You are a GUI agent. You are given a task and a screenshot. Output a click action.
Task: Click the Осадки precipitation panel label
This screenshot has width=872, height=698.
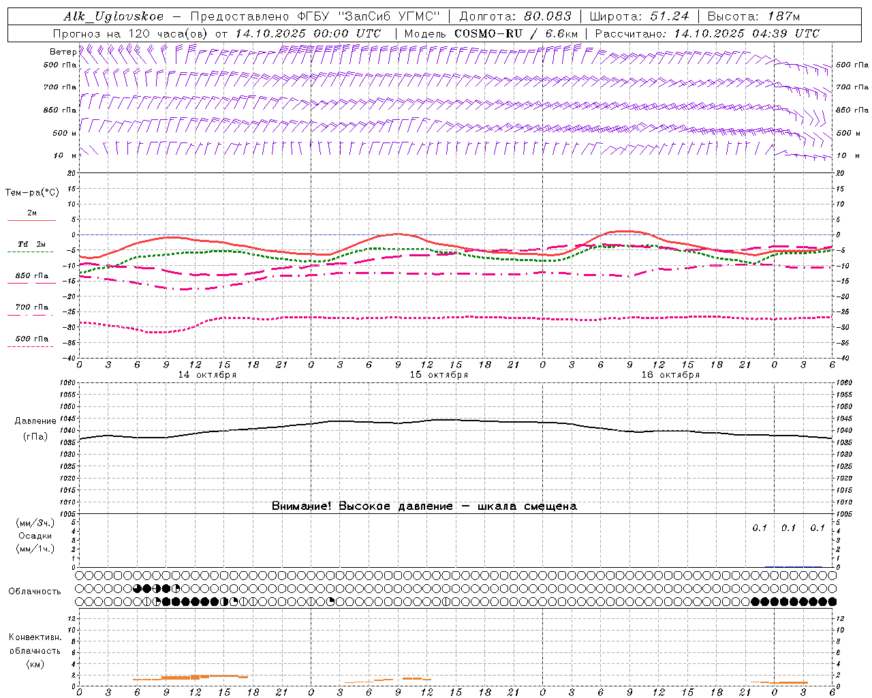tap(35, 536)
